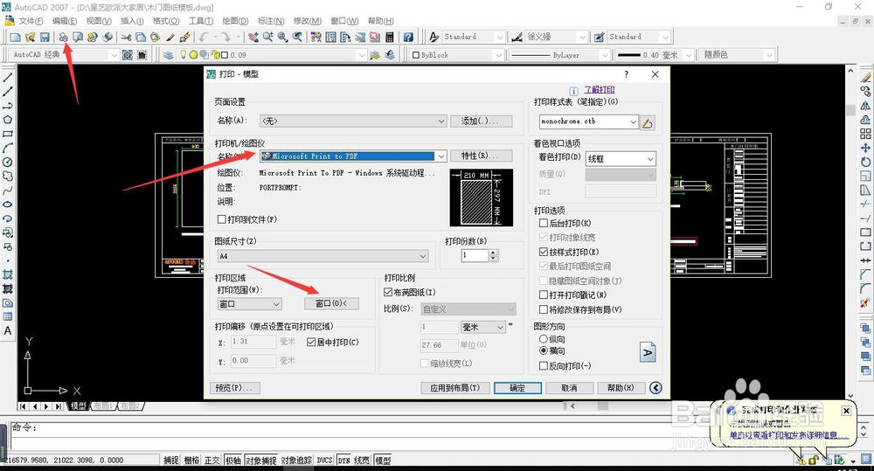Click the Zoom Window icon
The width and height of the screenshot is (874, 471).
[x=282, y=37]
